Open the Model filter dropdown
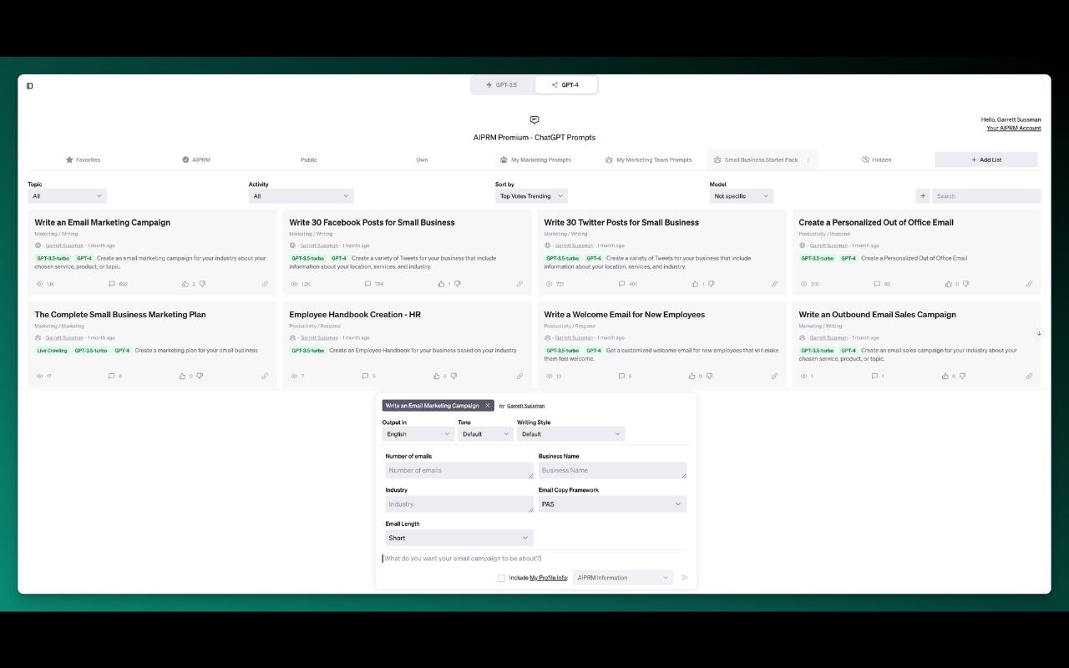The height and width of the screenshot is (668, 1069). 742,196
